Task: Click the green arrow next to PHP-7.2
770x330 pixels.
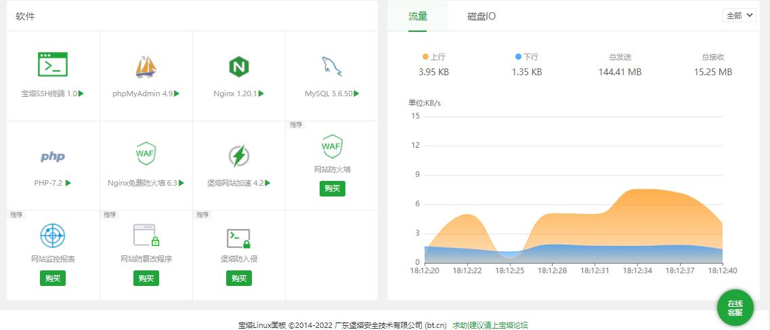Action: point(68,183)
